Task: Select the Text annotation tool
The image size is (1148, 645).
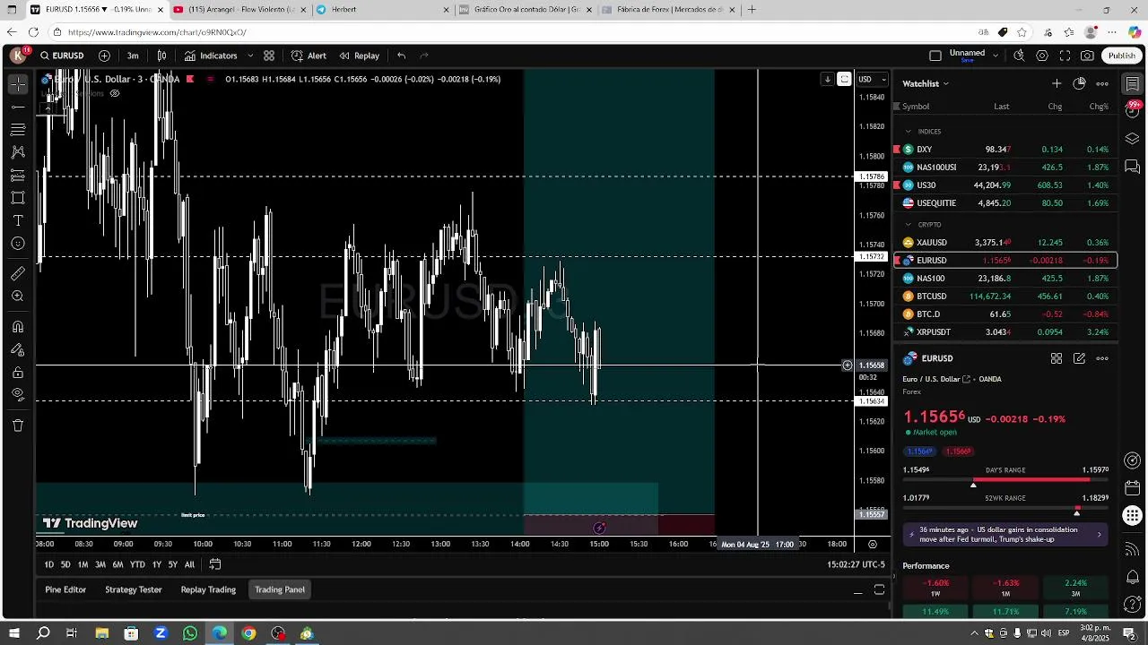Action: pos(18,220)
